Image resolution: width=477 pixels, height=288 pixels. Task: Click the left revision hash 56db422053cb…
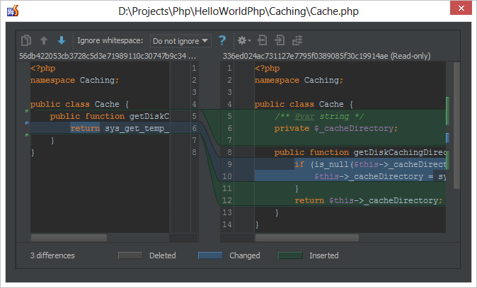(108, 56)
